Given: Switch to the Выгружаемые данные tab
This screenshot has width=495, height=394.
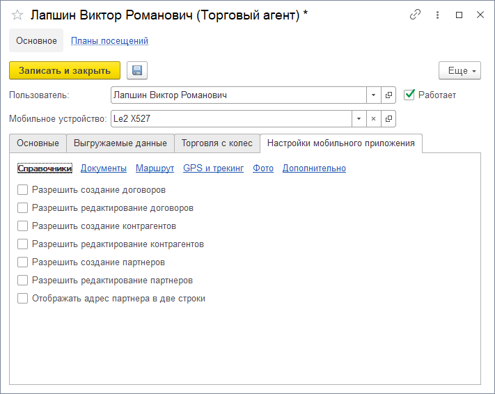Looking at the screenshot, I should point(120,143).
